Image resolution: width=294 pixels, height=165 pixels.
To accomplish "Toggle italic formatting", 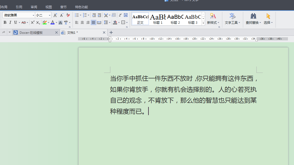I will click(10, 22).
